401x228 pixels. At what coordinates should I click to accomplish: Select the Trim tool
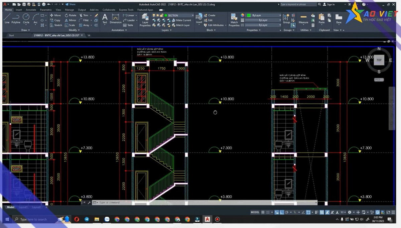[85, 15]
